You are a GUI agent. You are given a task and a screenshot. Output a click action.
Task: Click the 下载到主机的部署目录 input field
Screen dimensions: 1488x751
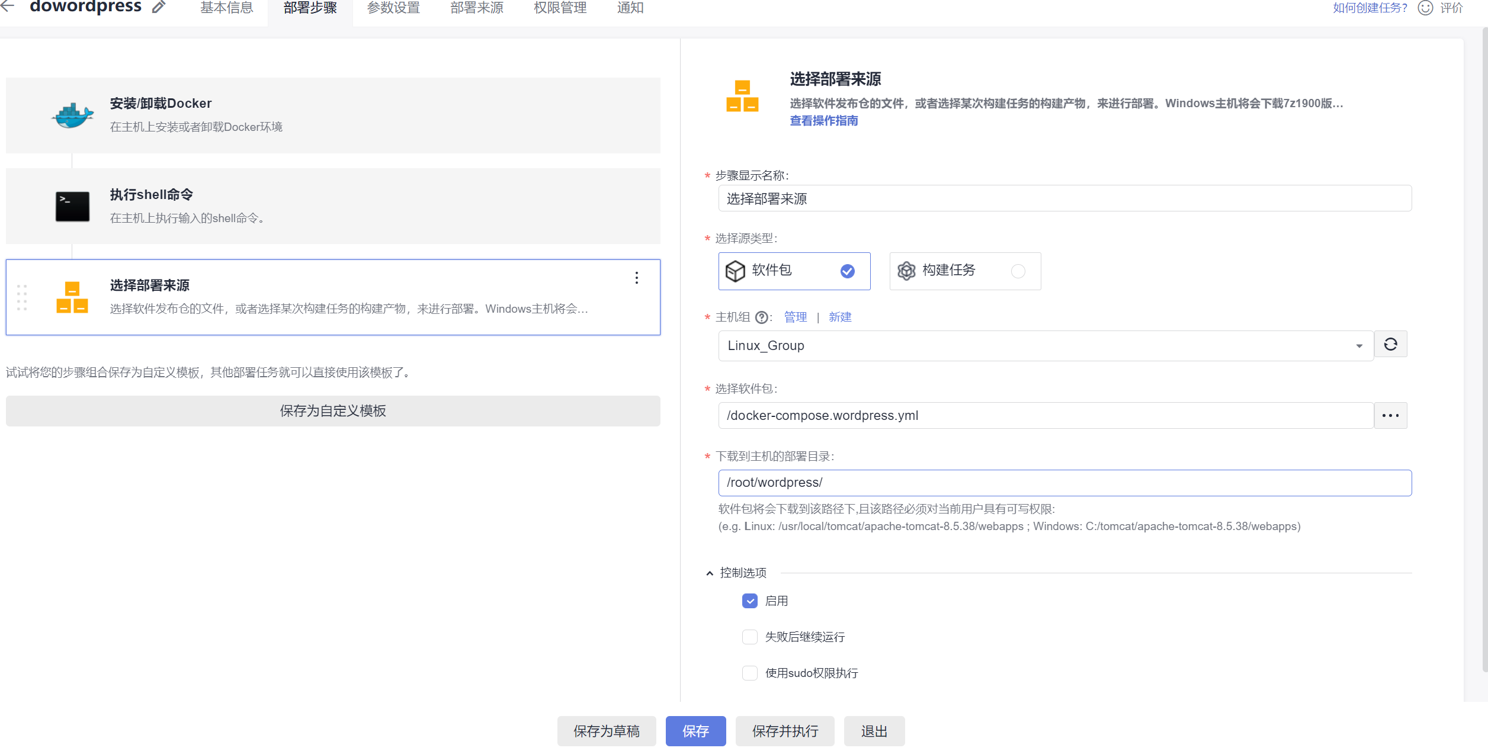[1064, 483]
